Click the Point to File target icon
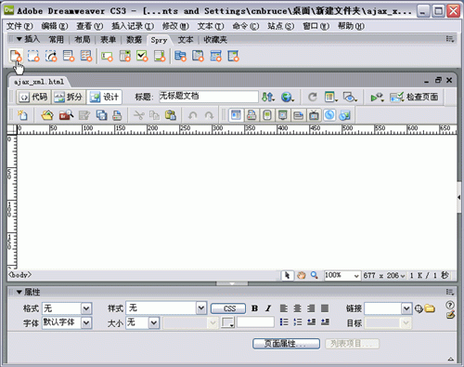 click(x=419, y=308)
